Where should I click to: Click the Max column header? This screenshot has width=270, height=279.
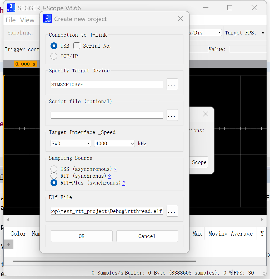click(197, 233)
